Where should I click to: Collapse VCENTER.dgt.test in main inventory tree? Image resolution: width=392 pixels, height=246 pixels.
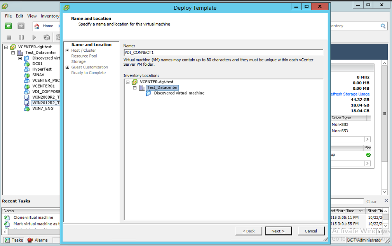click(x=6, y=47)
